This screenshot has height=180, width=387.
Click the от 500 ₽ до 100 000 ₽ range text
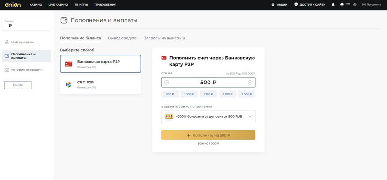240,74
